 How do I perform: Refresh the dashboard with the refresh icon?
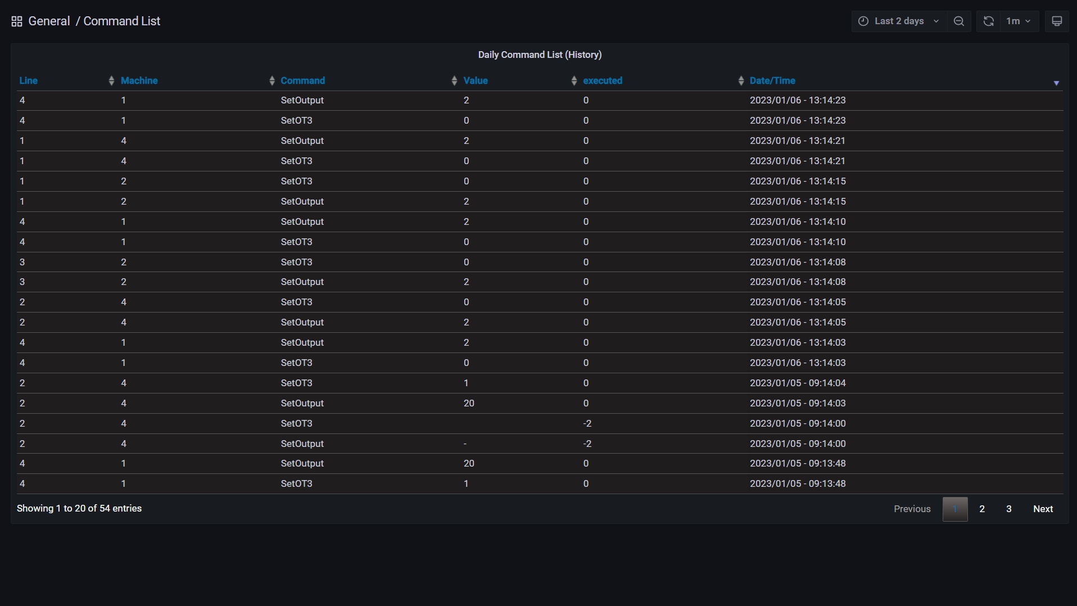click(x=988, y=21)
